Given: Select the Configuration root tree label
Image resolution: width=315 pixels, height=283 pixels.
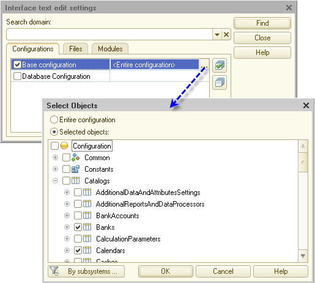Looking at the screenshot, I should click(92, 146).
